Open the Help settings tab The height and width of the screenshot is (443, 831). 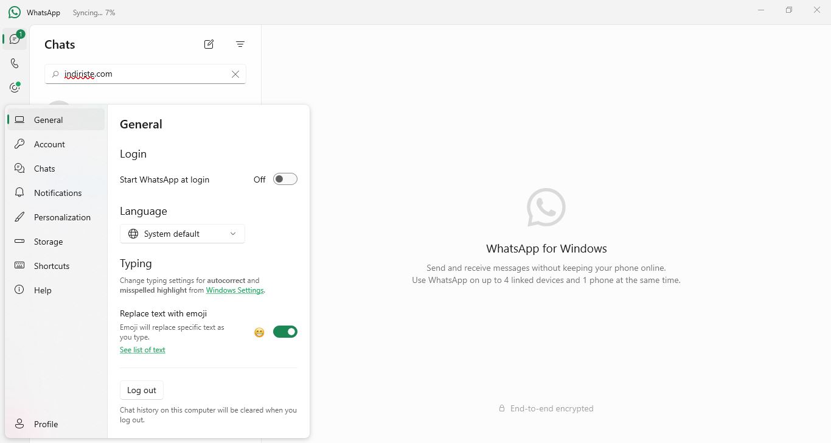tap(56, 290)
